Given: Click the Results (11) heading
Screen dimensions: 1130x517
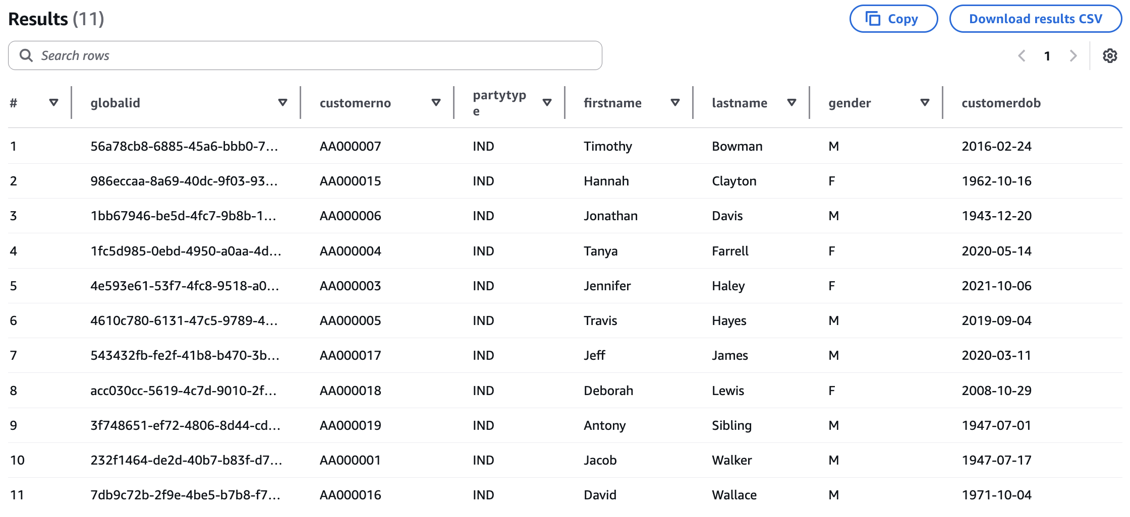Looking at the screenshot, I should (56, 18).
